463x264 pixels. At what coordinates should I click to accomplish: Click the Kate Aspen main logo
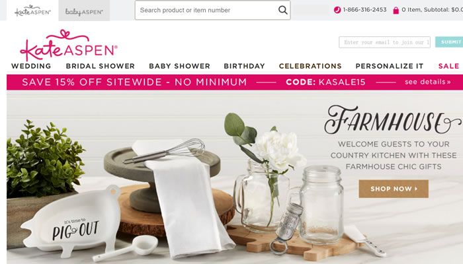click(69, 45)
